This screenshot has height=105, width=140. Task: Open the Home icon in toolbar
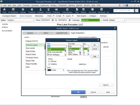pos(4,10)
